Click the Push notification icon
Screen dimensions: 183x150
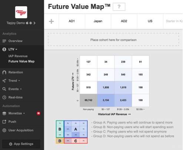click(x=4, y=122)
